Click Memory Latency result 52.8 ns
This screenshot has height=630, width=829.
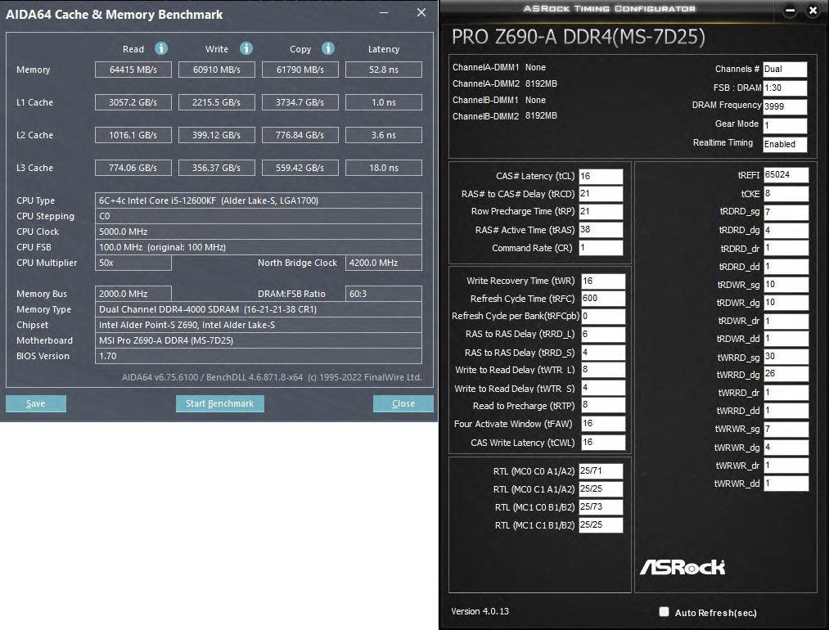coord(384,70)
